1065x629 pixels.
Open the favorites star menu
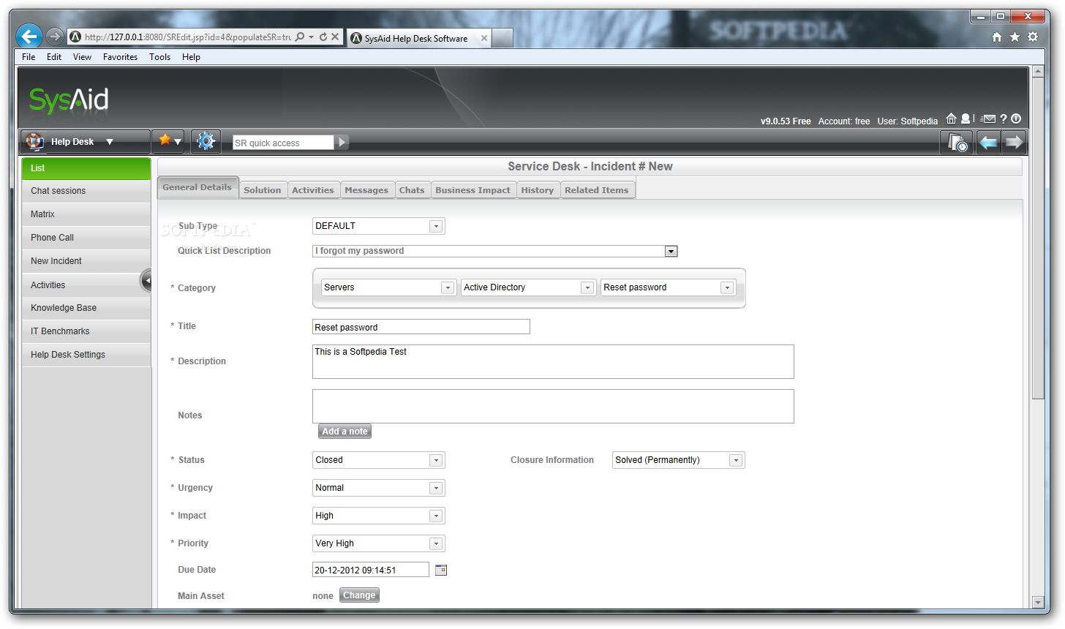[170, 140]
